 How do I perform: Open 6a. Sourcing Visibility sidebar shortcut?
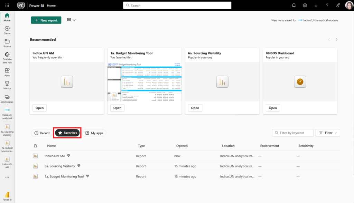click(7, 130)
